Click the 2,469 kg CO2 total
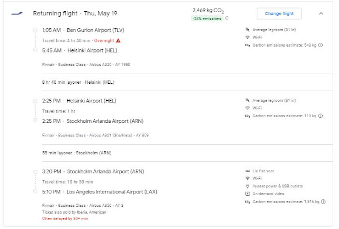This screenshot has height=229, width=339. coord(210,10)
